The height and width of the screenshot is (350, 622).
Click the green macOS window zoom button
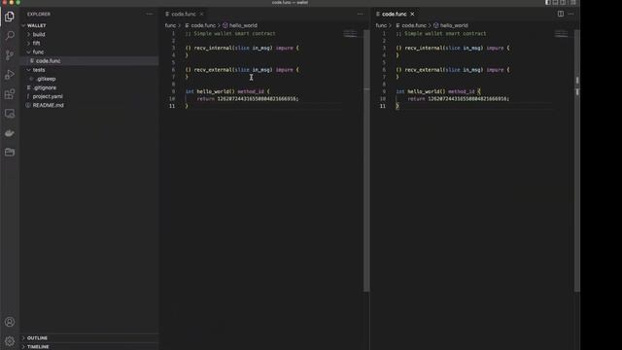click(17, 2)
